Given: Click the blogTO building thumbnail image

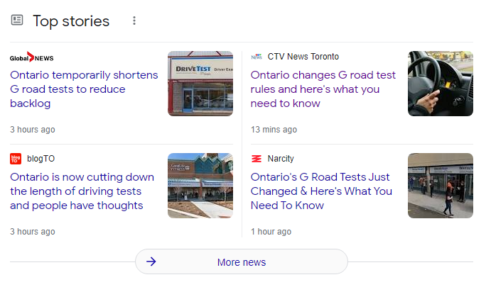Looking at the screenshot, I should pyautogui.click(x=200, y=186).
